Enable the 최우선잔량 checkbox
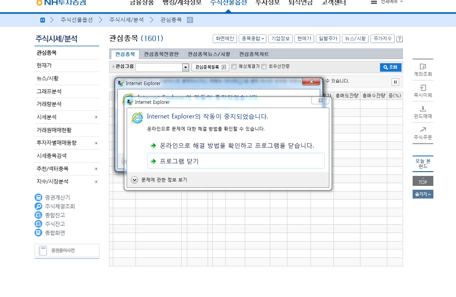The image size is (456, 297). [264, 67]
